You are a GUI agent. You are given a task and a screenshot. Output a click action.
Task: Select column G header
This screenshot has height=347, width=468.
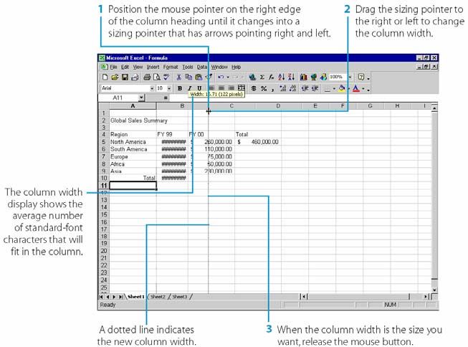pos(370,106)
